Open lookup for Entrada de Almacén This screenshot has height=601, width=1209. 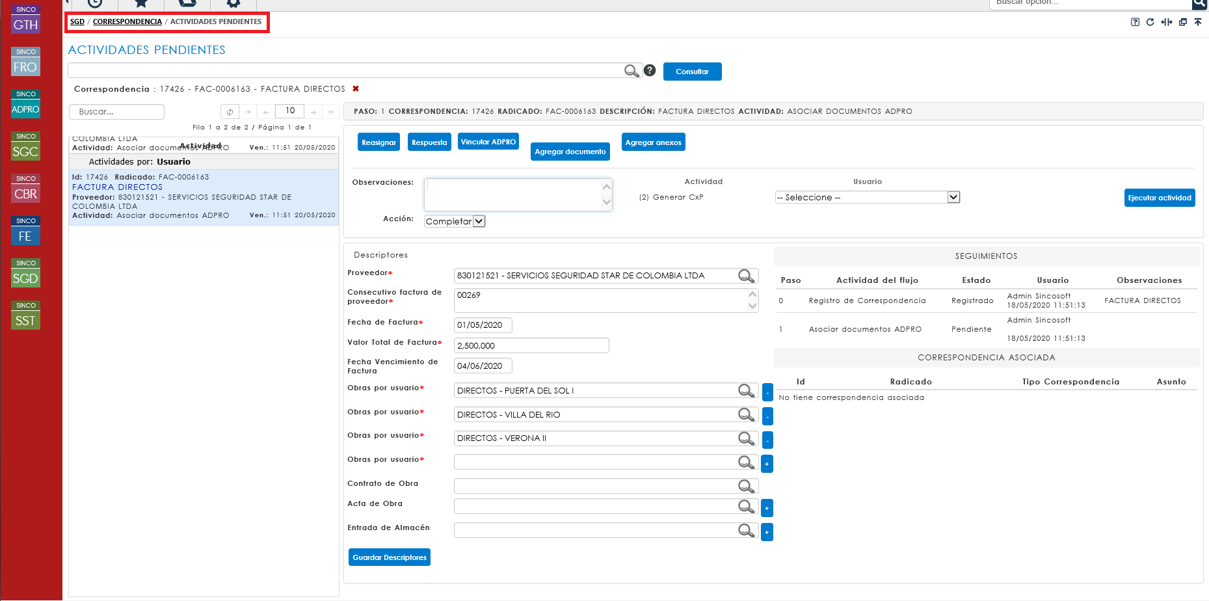point(747,530)
